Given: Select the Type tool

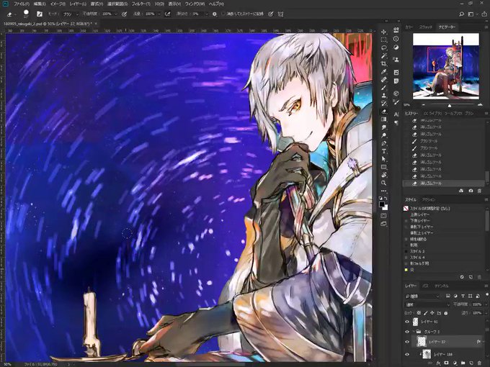Looking at the screenshot, I should (x=384, y=151).
